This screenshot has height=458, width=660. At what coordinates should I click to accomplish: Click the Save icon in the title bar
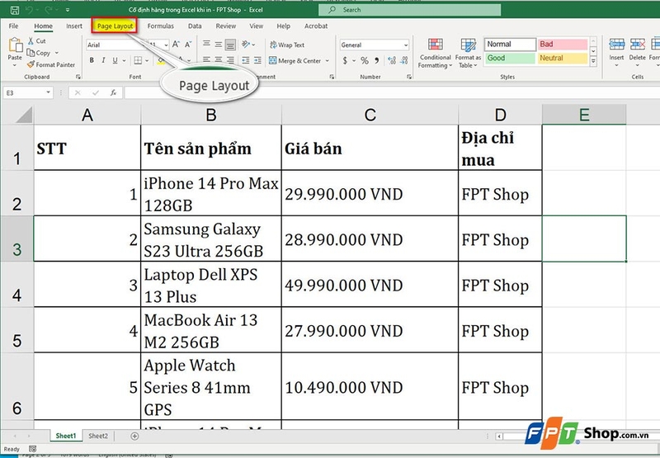tap(14, 10)
